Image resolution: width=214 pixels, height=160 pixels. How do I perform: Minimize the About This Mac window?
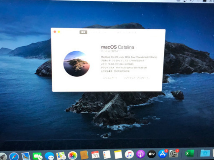pos(59,32)
